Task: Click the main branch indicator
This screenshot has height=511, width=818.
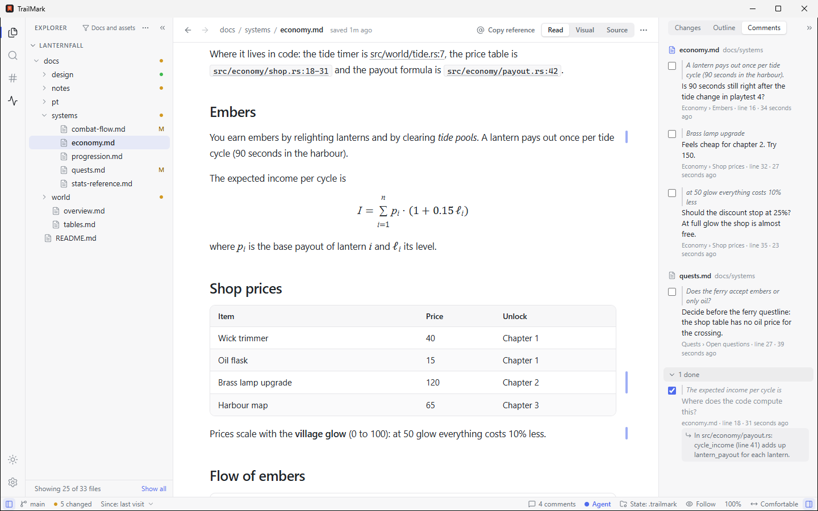Action: 33,504
